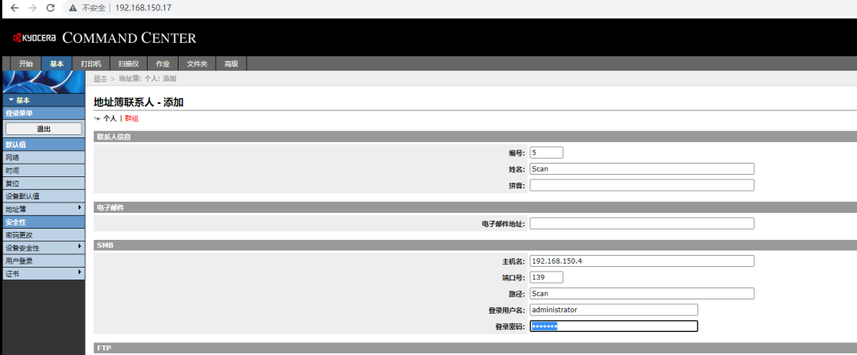This screenshot has height=355, width=857.
Task: Open the 作业 tab
Action: tap(163, 64)
